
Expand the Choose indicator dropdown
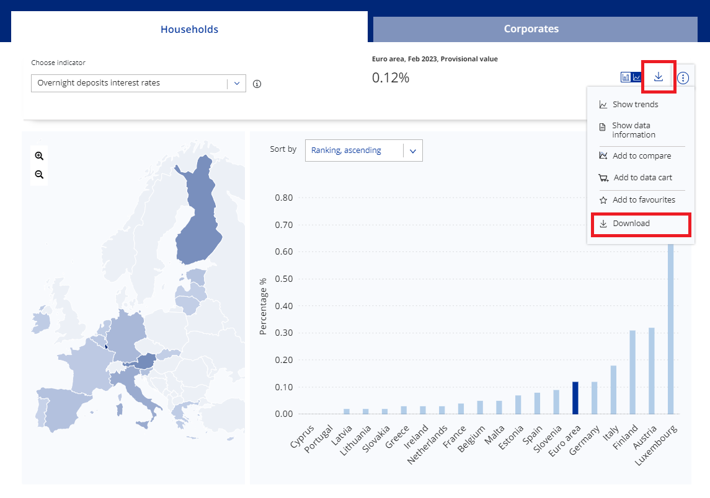(138, 83)
